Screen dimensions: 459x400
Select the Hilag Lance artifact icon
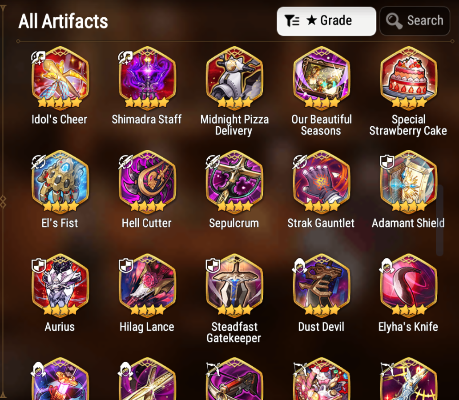pos(147,286)
